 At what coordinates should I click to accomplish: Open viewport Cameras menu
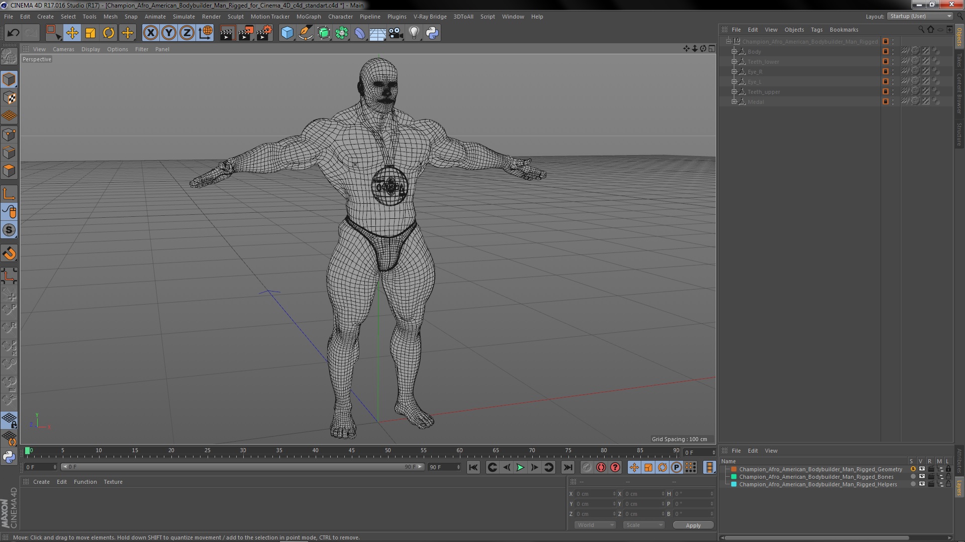click(63, 49)
